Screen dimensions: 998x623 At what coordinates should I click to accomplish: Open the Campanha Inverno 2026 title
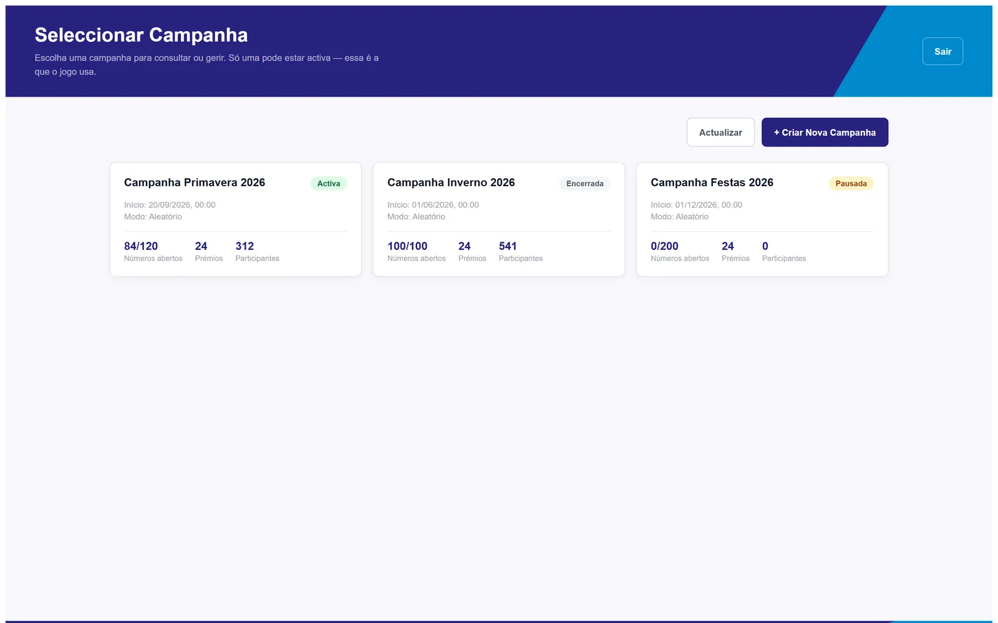(451, 183)
